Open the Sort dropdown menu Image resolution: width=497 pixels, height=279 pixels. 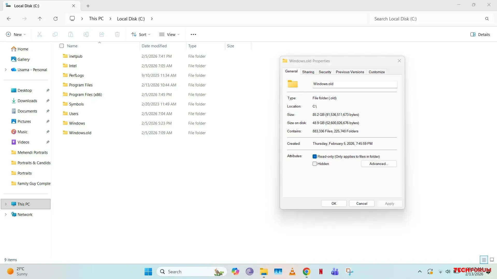coord(141,34)
